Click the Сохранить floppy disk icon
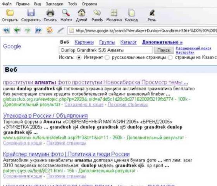The height and width of the screenshot is (186, 217). click(x=31, y=13)
